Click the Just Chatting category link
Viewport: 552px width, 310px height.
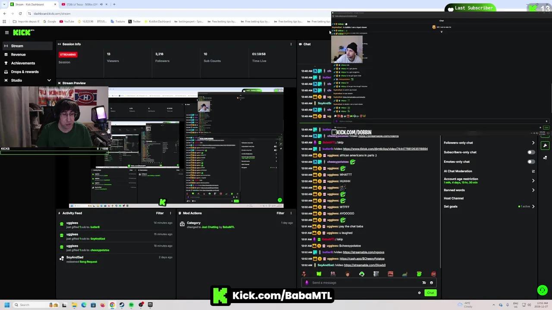[x=210, y=227]
